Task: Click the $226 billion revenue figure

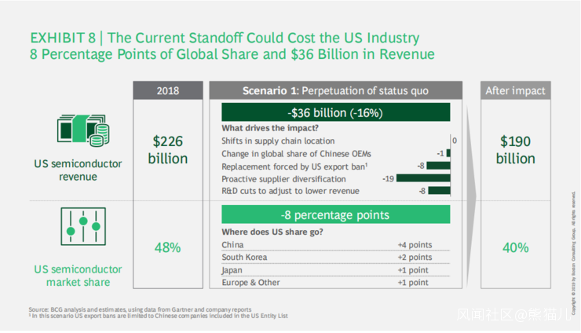Action: tap(168, 149)
